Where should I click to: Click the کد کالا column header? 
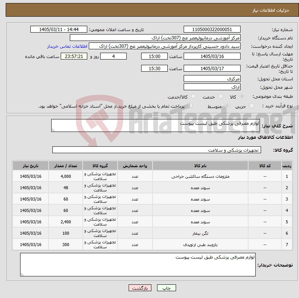pos(265,166)
